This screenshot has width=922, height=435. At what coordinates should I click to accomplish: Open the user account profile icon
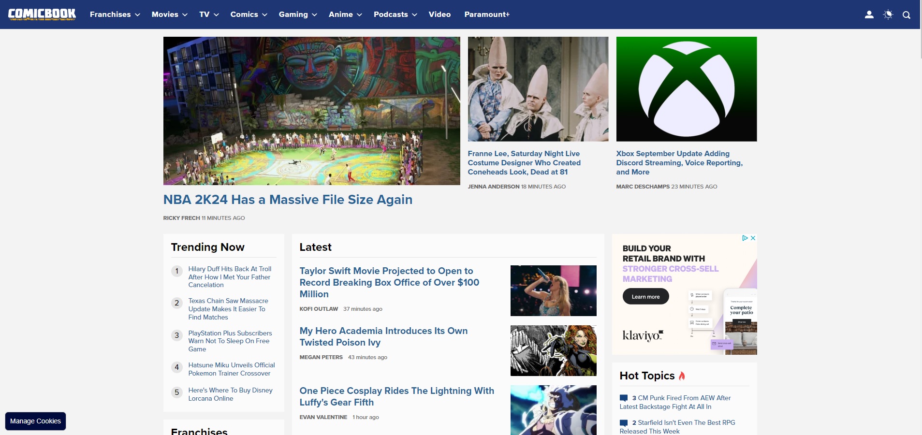[869, 14]
